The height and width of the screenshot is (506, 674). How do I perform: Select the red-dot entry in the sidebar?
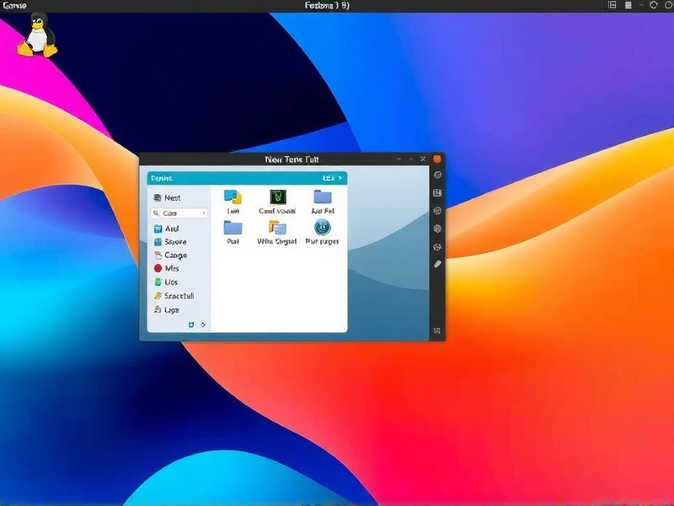click(x=167, y=268)
